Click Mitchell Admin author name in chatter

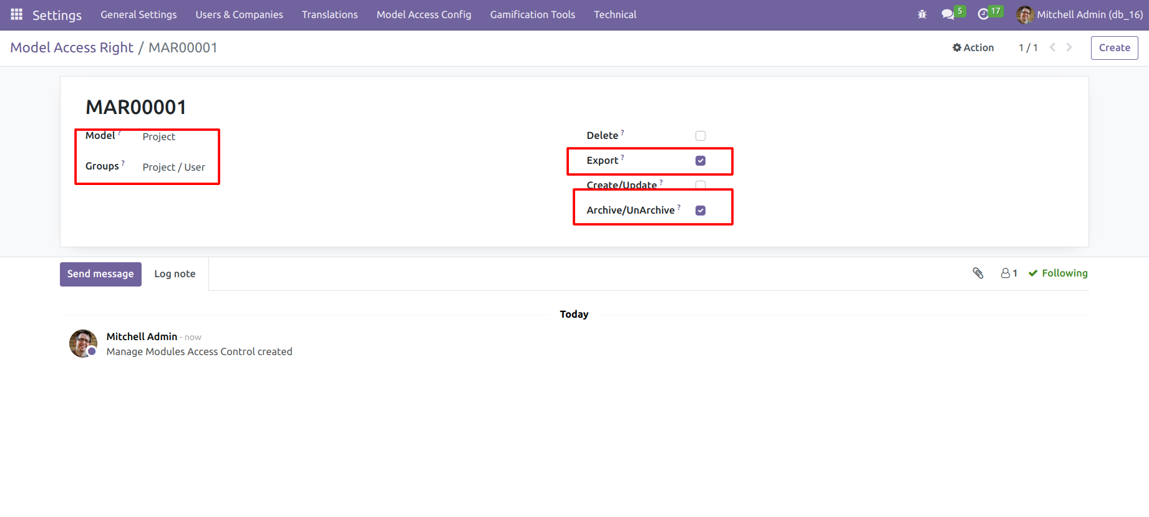pyautogui.click(x=142, y=336)
